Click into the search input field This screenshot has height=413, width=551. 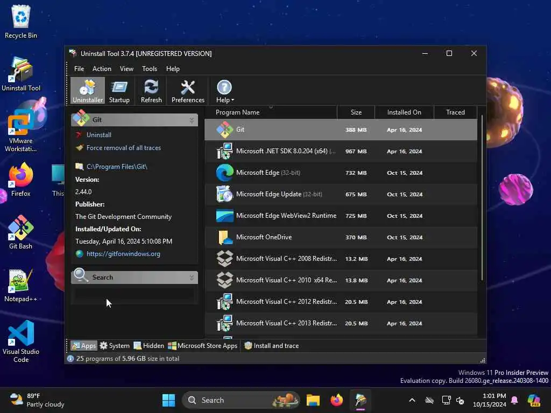pos(134,296)
